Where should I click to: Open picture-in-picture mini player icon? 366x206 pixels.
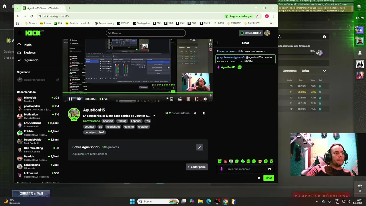(x=172, y=99)
